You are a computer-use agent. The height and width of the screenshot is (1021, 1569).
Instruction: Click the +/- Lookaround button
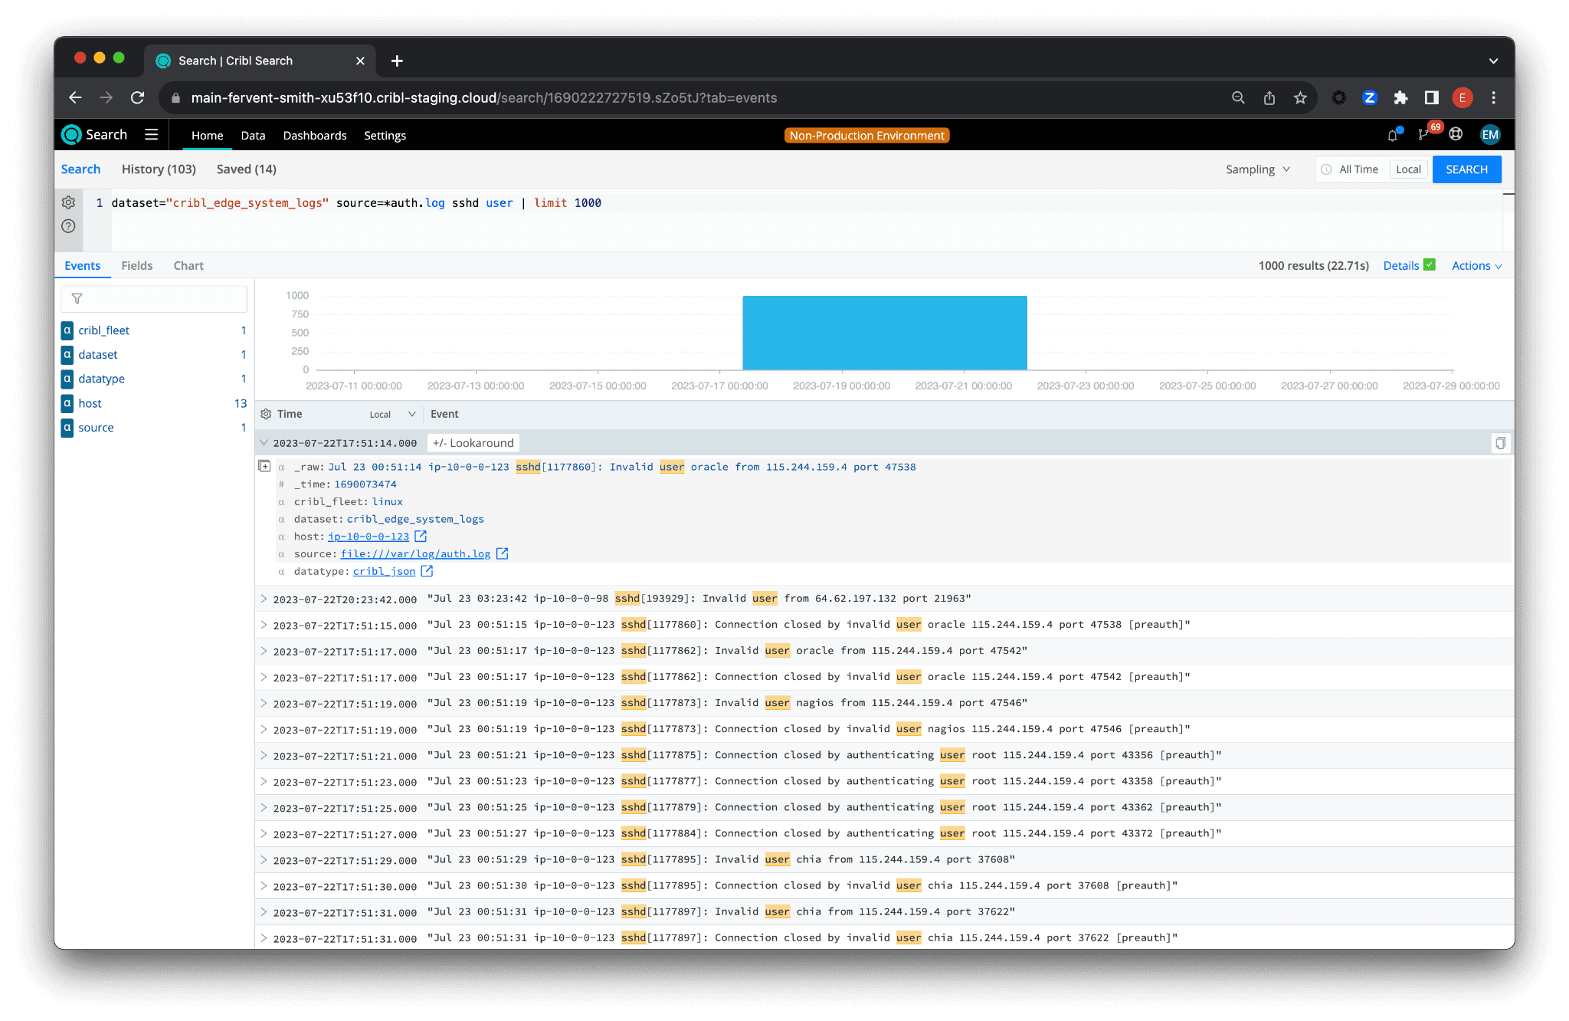tap(473, 443)
